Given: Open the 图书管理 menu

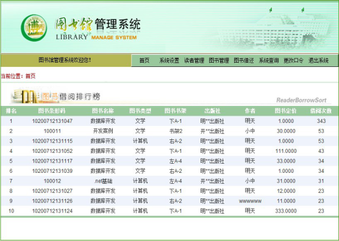Looking at the screenshot, I should point(219,60).
